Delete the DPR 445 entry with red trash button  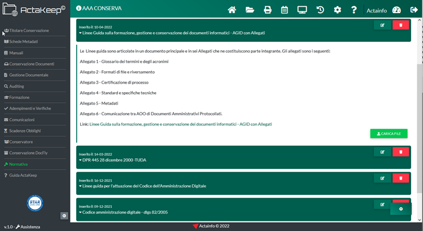tap(400, 152)
